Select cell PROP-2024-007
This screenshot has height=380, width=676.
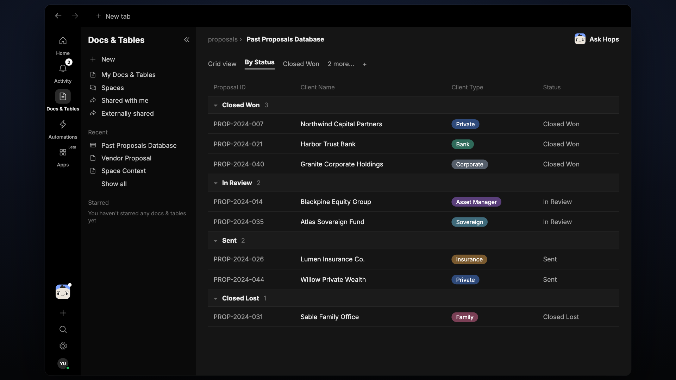pos(238,124)
